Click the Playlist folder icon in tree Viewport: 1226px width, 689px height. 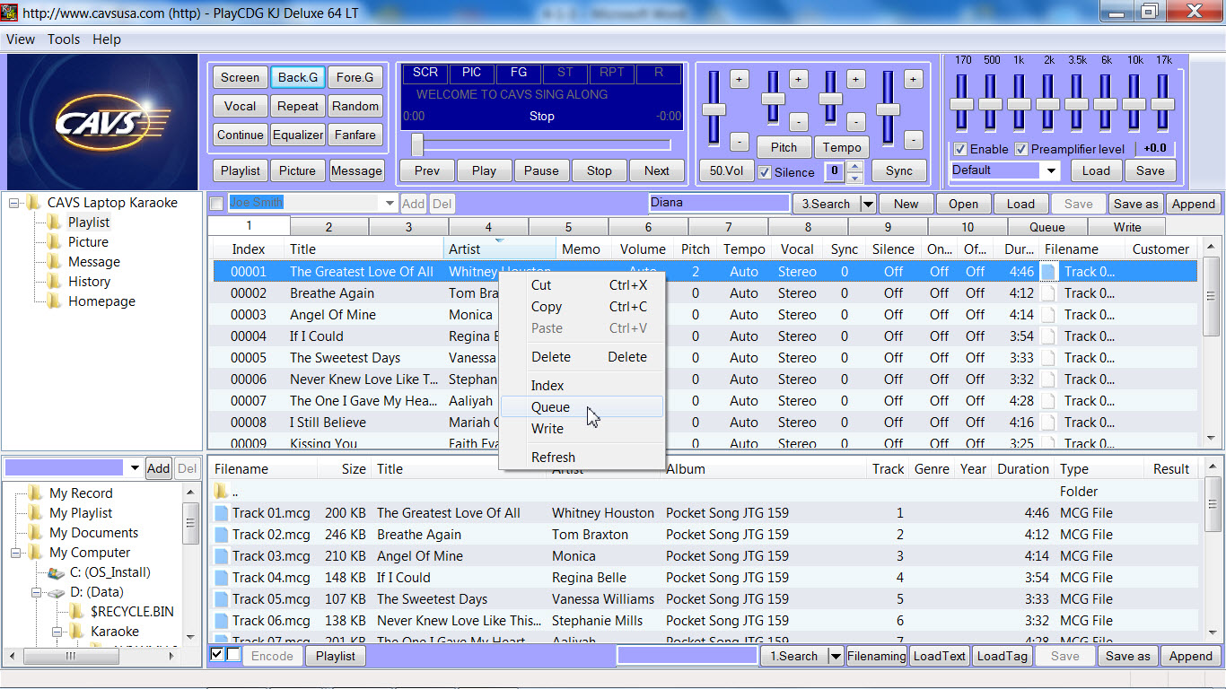point(55,222)
